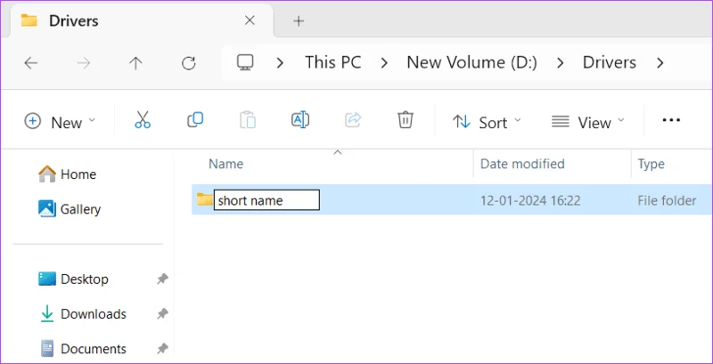The height and width of the screenshot is (364, 713).
Task: Expand chevron after Drivers in path
Action: [x=660, y=63]
